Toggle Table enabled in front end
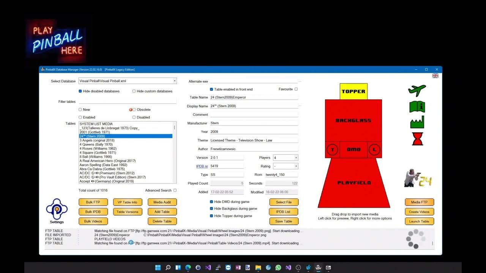This screenshot has height=273, width=486. (211, 89)
